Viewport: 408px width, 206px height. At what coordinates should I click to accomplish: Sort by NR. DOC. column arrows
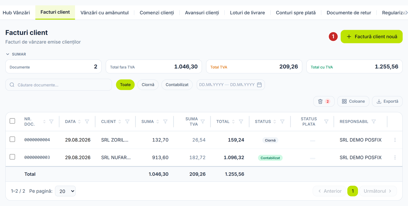(x=44, y=122)
